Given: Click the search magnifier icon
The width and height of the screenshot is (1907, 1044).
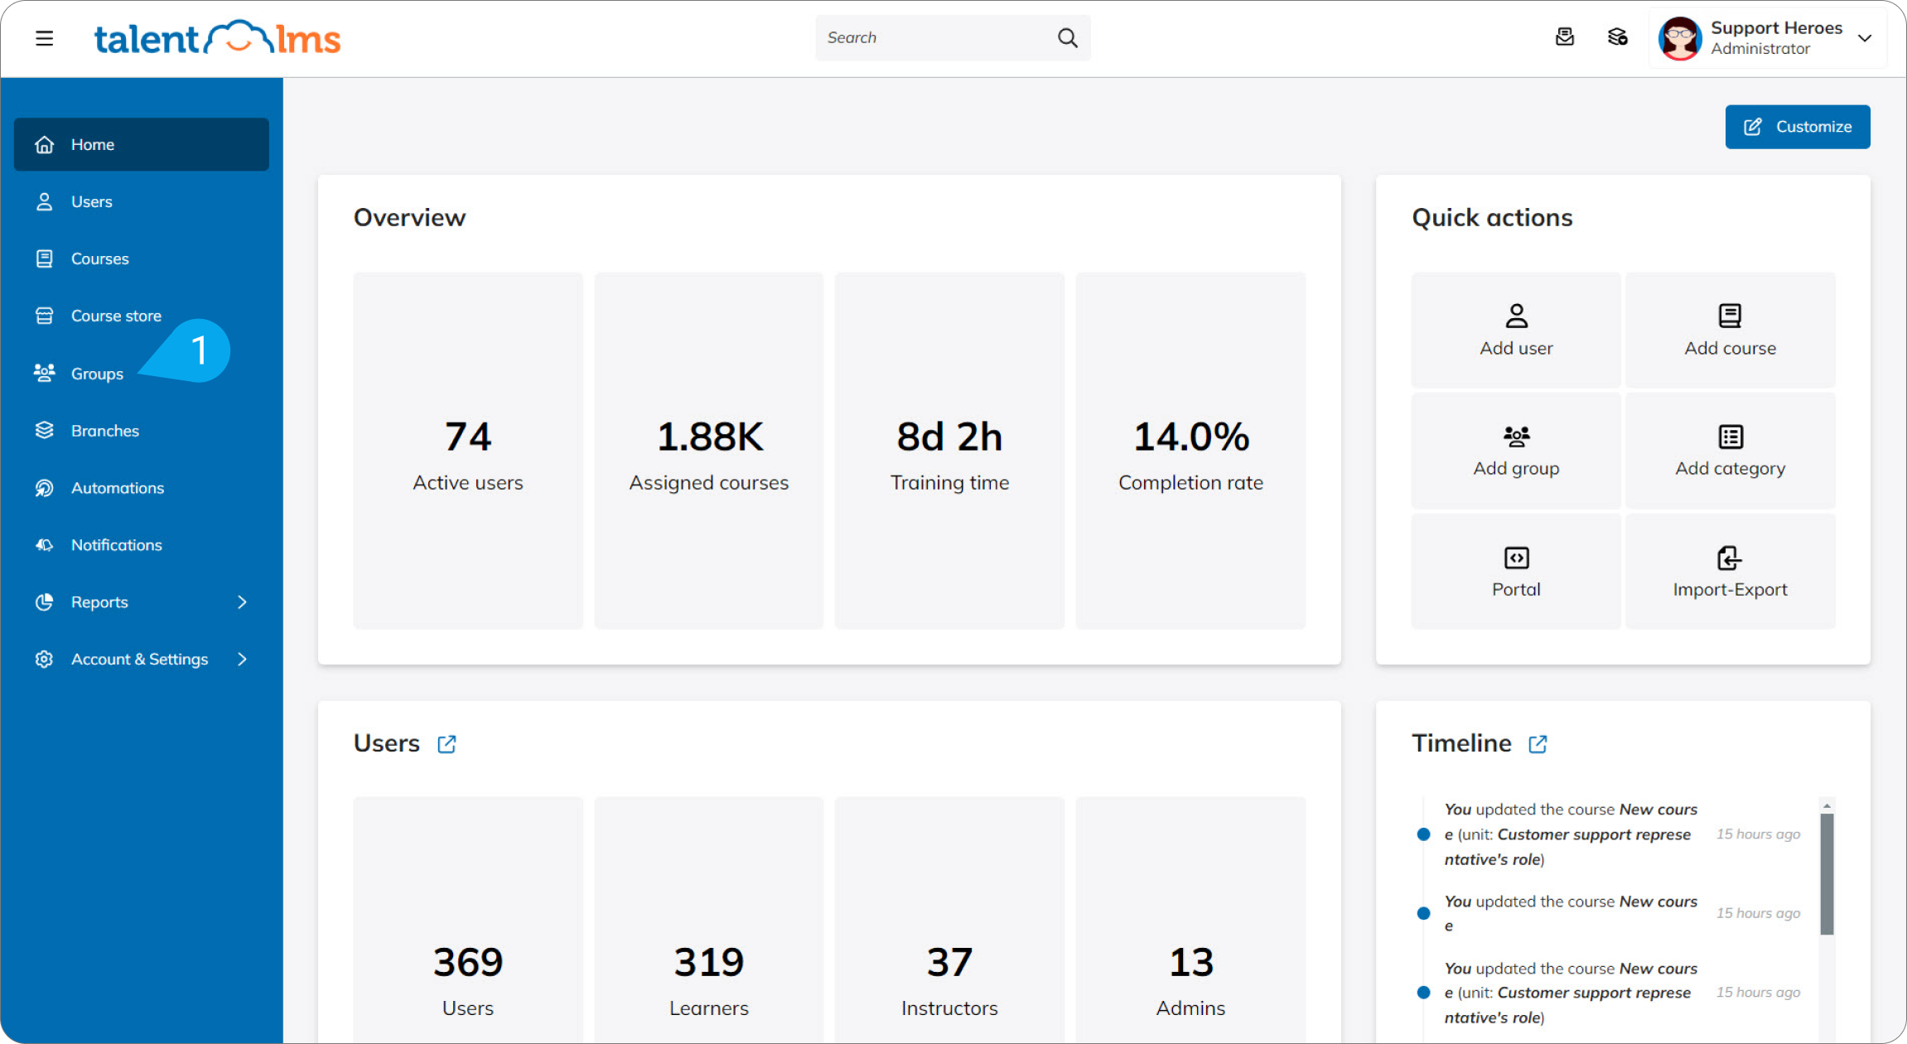Looking at the screenshot, I should click(1067, 38).
